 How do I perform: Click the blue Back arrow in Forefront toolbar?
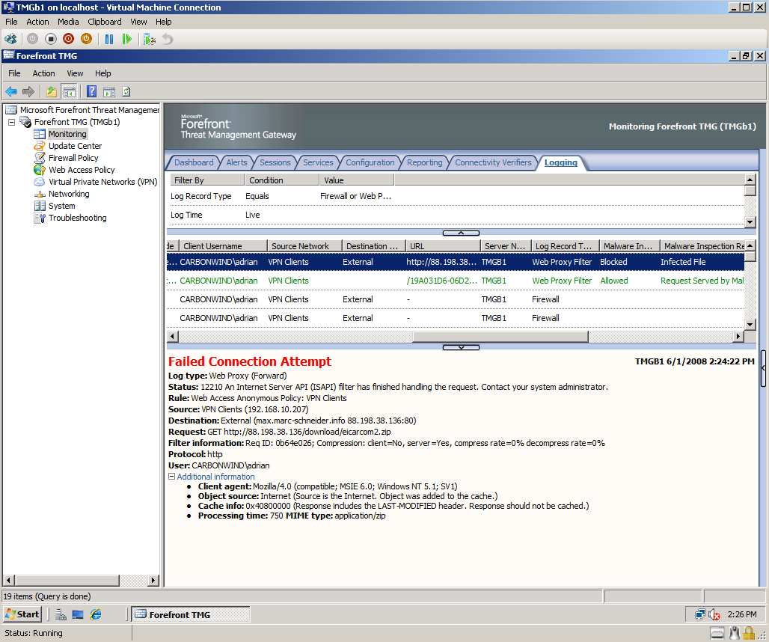pyautogui.click(x=11, y=91)
